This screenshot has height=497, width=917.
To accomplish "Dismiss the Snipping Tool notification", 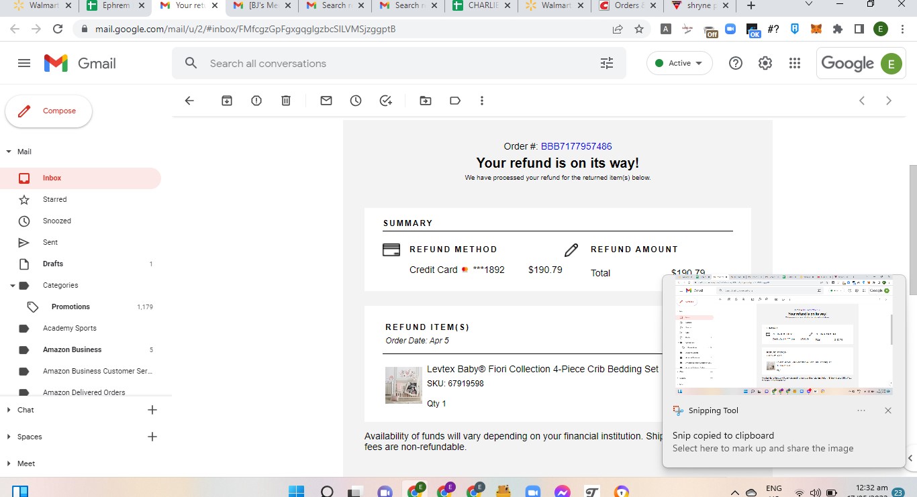I will tap(888, 410).
